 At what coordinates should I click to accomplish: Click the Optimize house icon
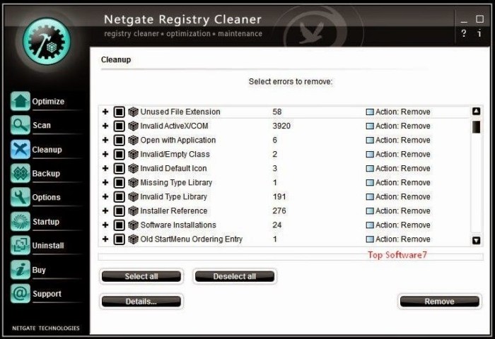pos(21,101)
